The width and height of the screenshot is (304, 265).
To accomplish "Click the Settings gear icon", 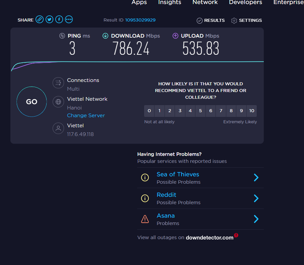I will [234, 20].
